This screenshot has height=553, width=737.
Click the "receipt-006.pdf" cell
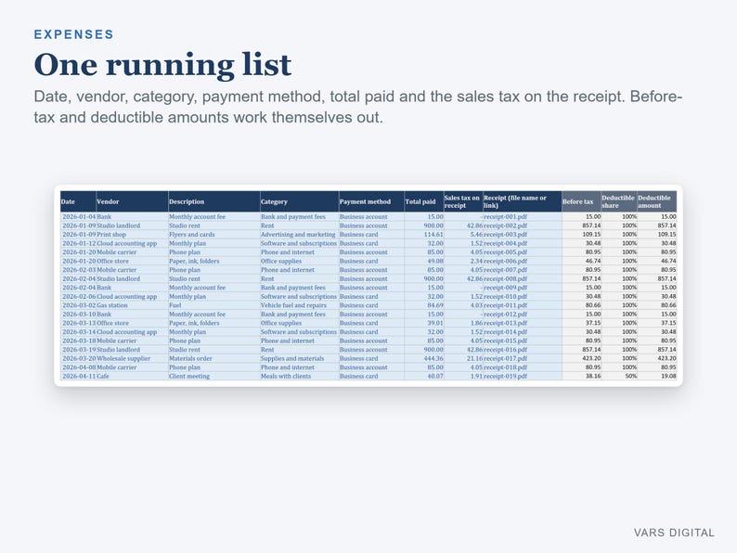[x=523, y=261]
